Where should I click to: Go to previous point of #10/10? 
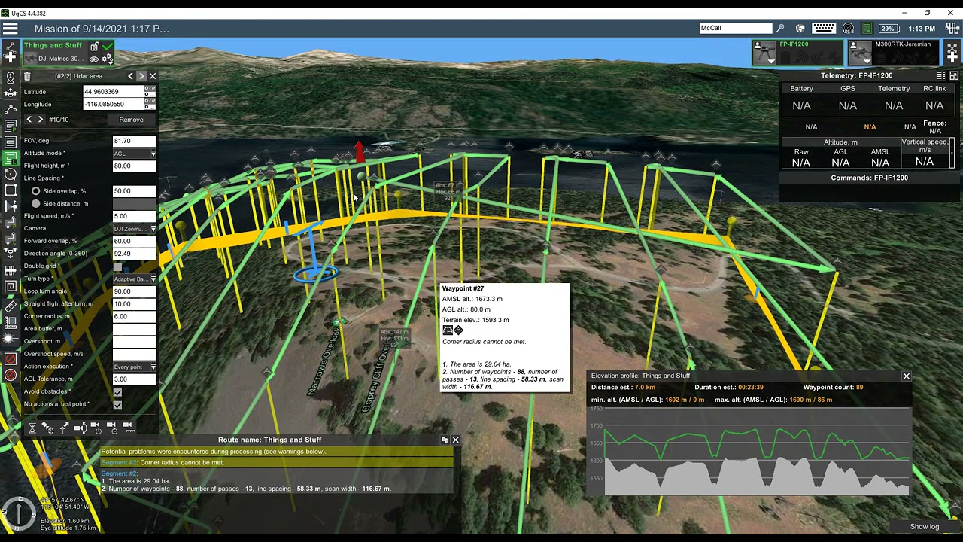click(29, 120)
